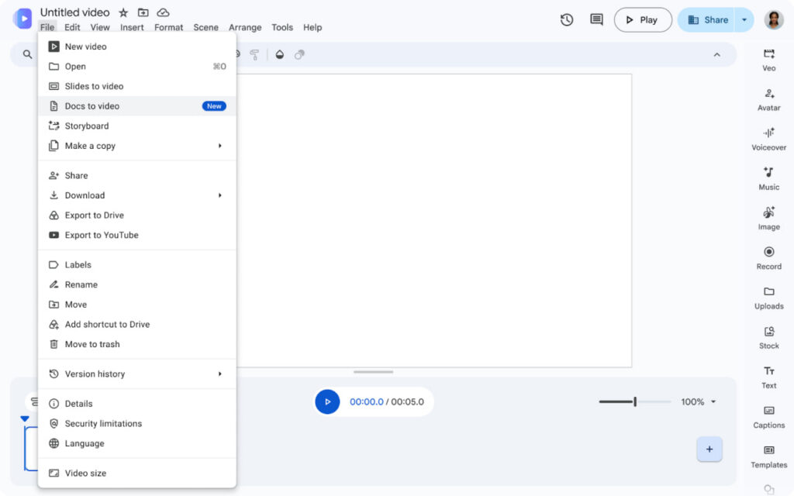Open the Voiceover sidebar tool
Viewport: 794px width, 496px height.
tap(768, 139)
